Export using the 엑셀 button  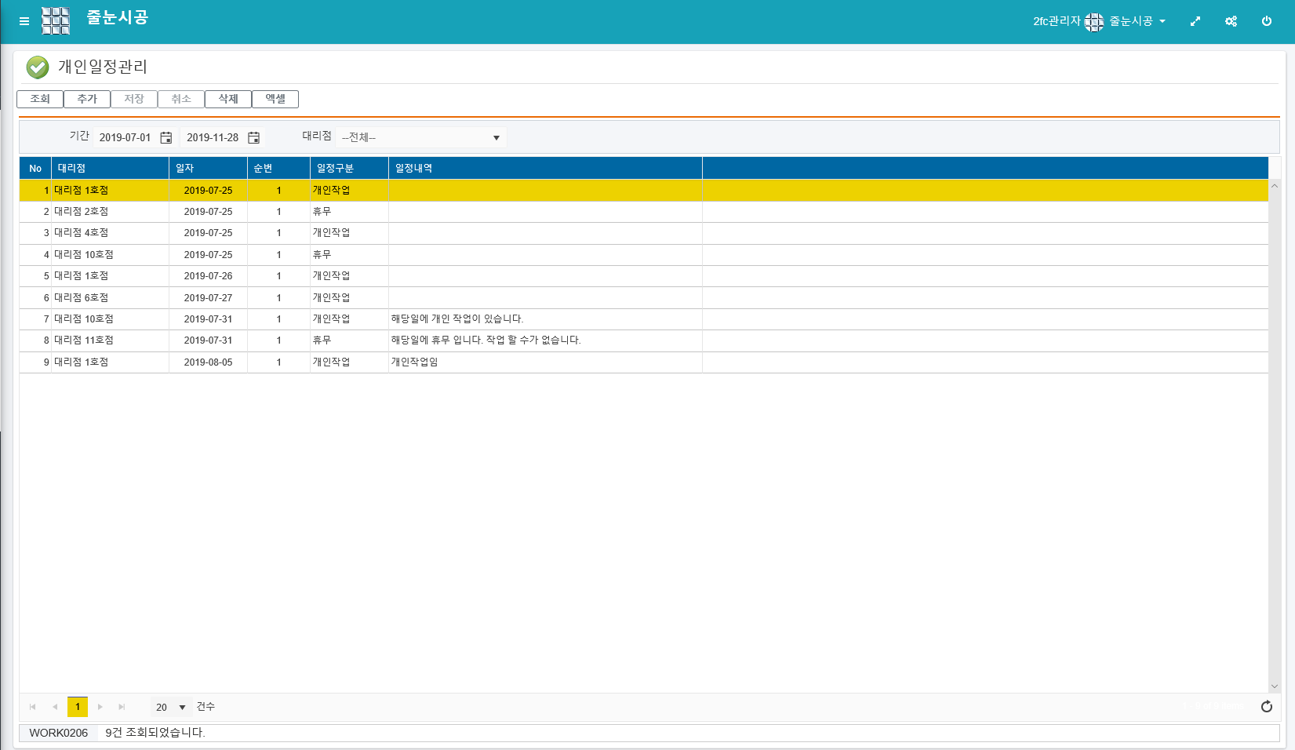[275, 99]
